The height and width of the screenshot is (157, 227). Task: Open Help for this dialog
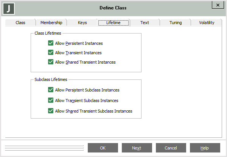tap(205, 148)
